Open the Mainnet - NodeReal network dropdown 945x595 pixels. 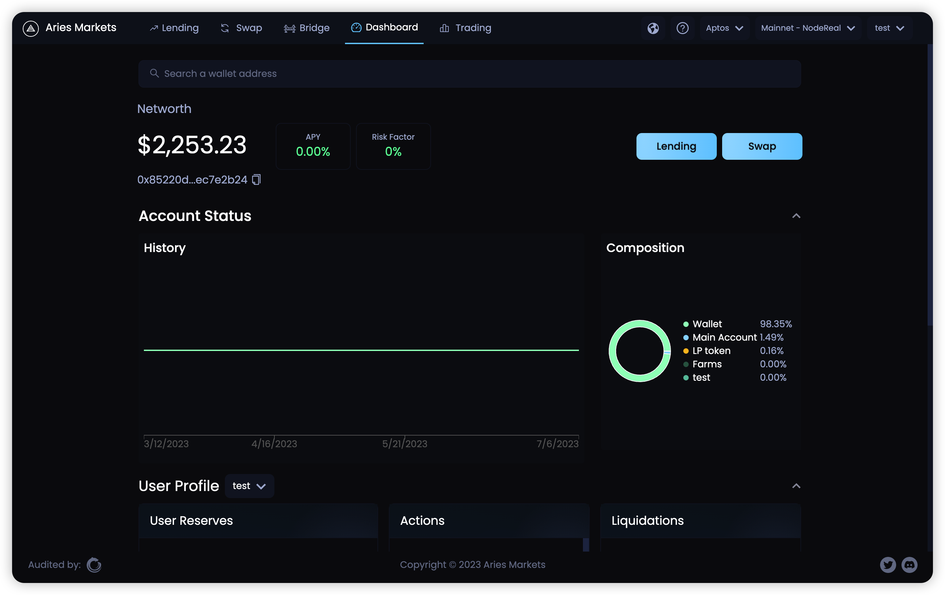click(808, 28)
